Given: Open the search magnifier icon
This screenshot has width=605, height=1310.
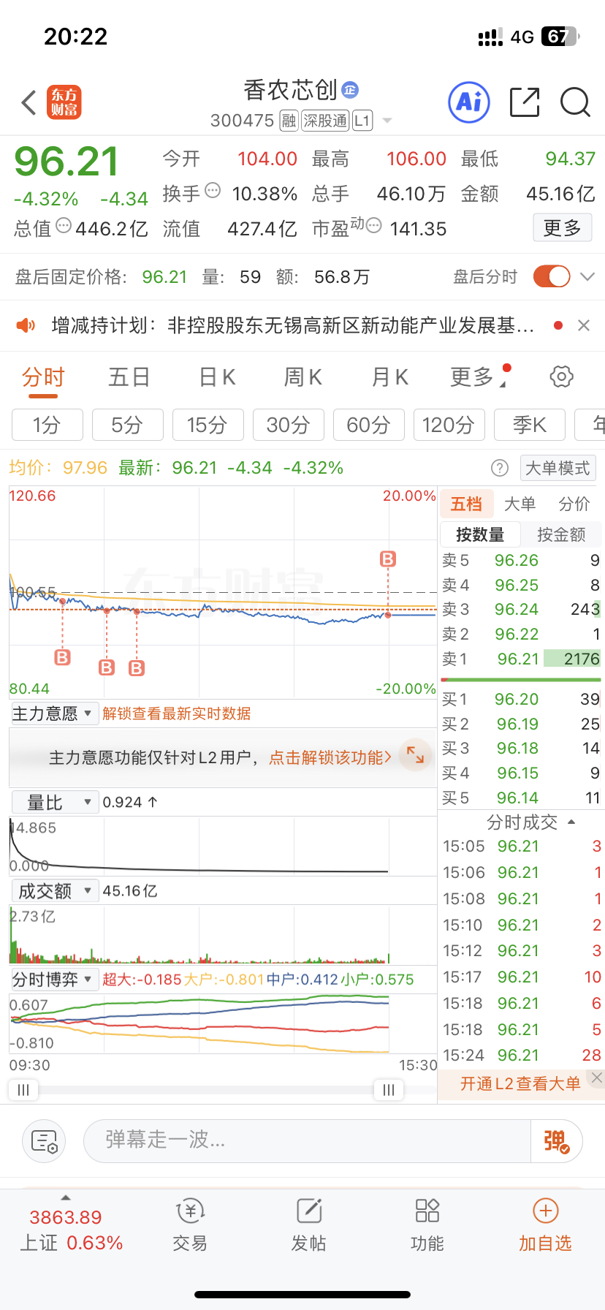Looking at the screenshot, I should [575, 102].
